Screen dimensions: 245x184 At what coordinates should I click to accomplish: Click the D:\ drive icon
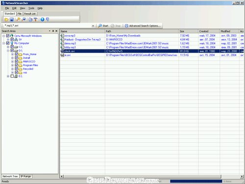coord(16,51)
